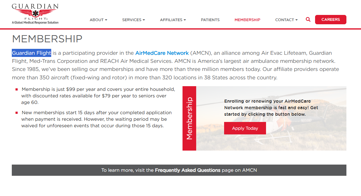Viewport: 361px width, 196px height.
Task: Click the gray AMCN FAQ banner bar
Action: tap(179, 170)
